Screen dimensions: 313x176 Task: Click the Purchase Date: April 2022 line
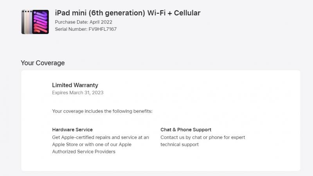click(83, 22)
